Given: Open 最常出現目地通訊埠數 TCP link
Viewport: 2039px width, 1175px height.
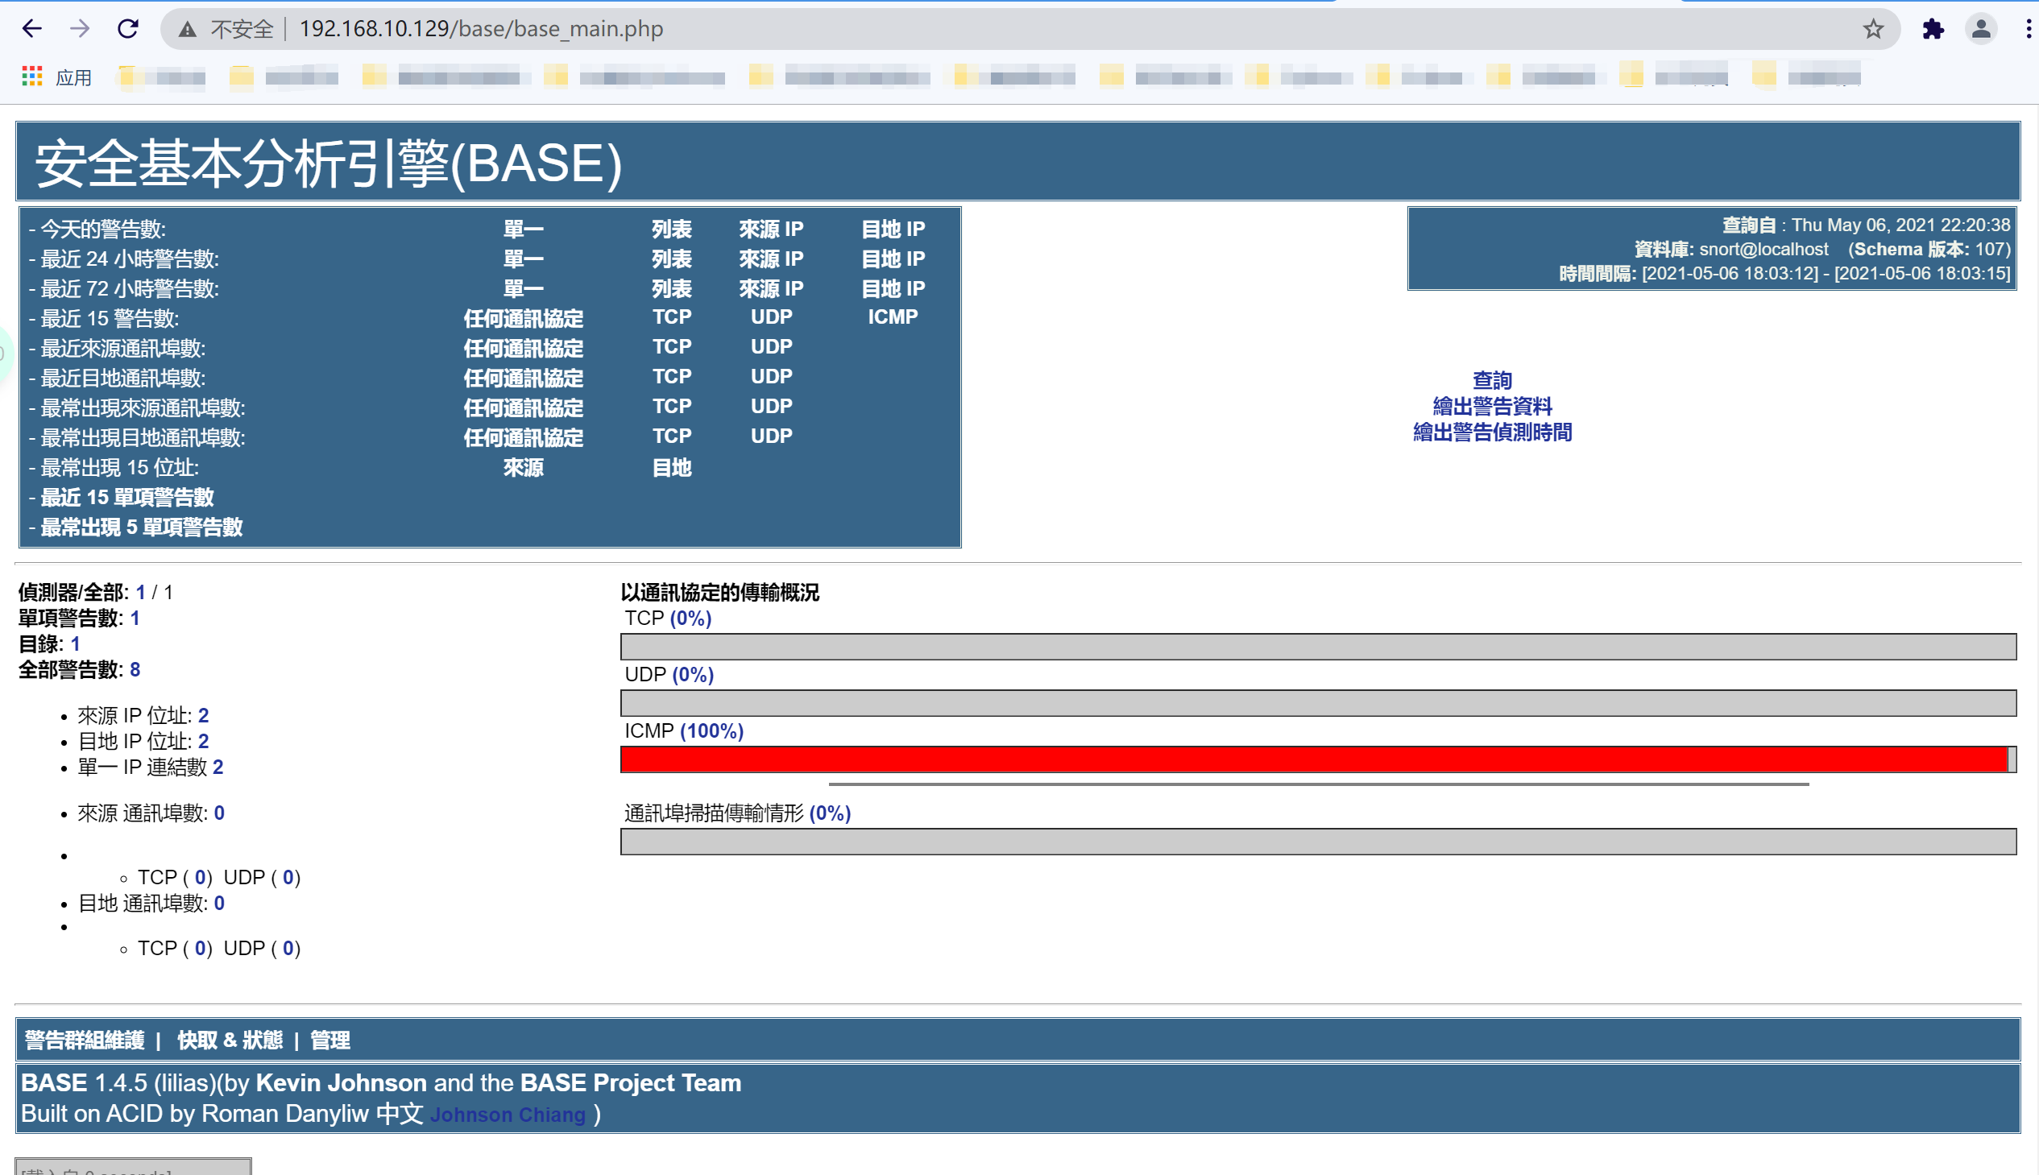Looking at the screenshot, I should coord(672,436).
